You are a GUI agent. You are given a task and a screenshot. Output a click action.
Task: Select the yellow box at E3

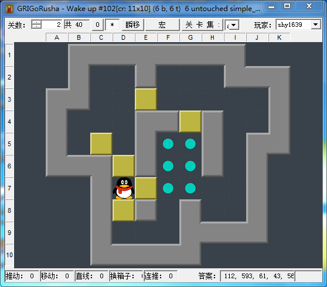pyautogui.click(x=146, y=99)
